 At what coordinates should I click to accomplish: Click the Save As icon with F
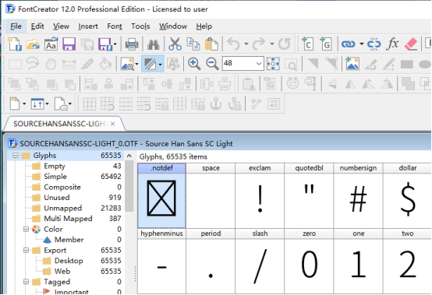pyautogui.click(x=105, y=44)
